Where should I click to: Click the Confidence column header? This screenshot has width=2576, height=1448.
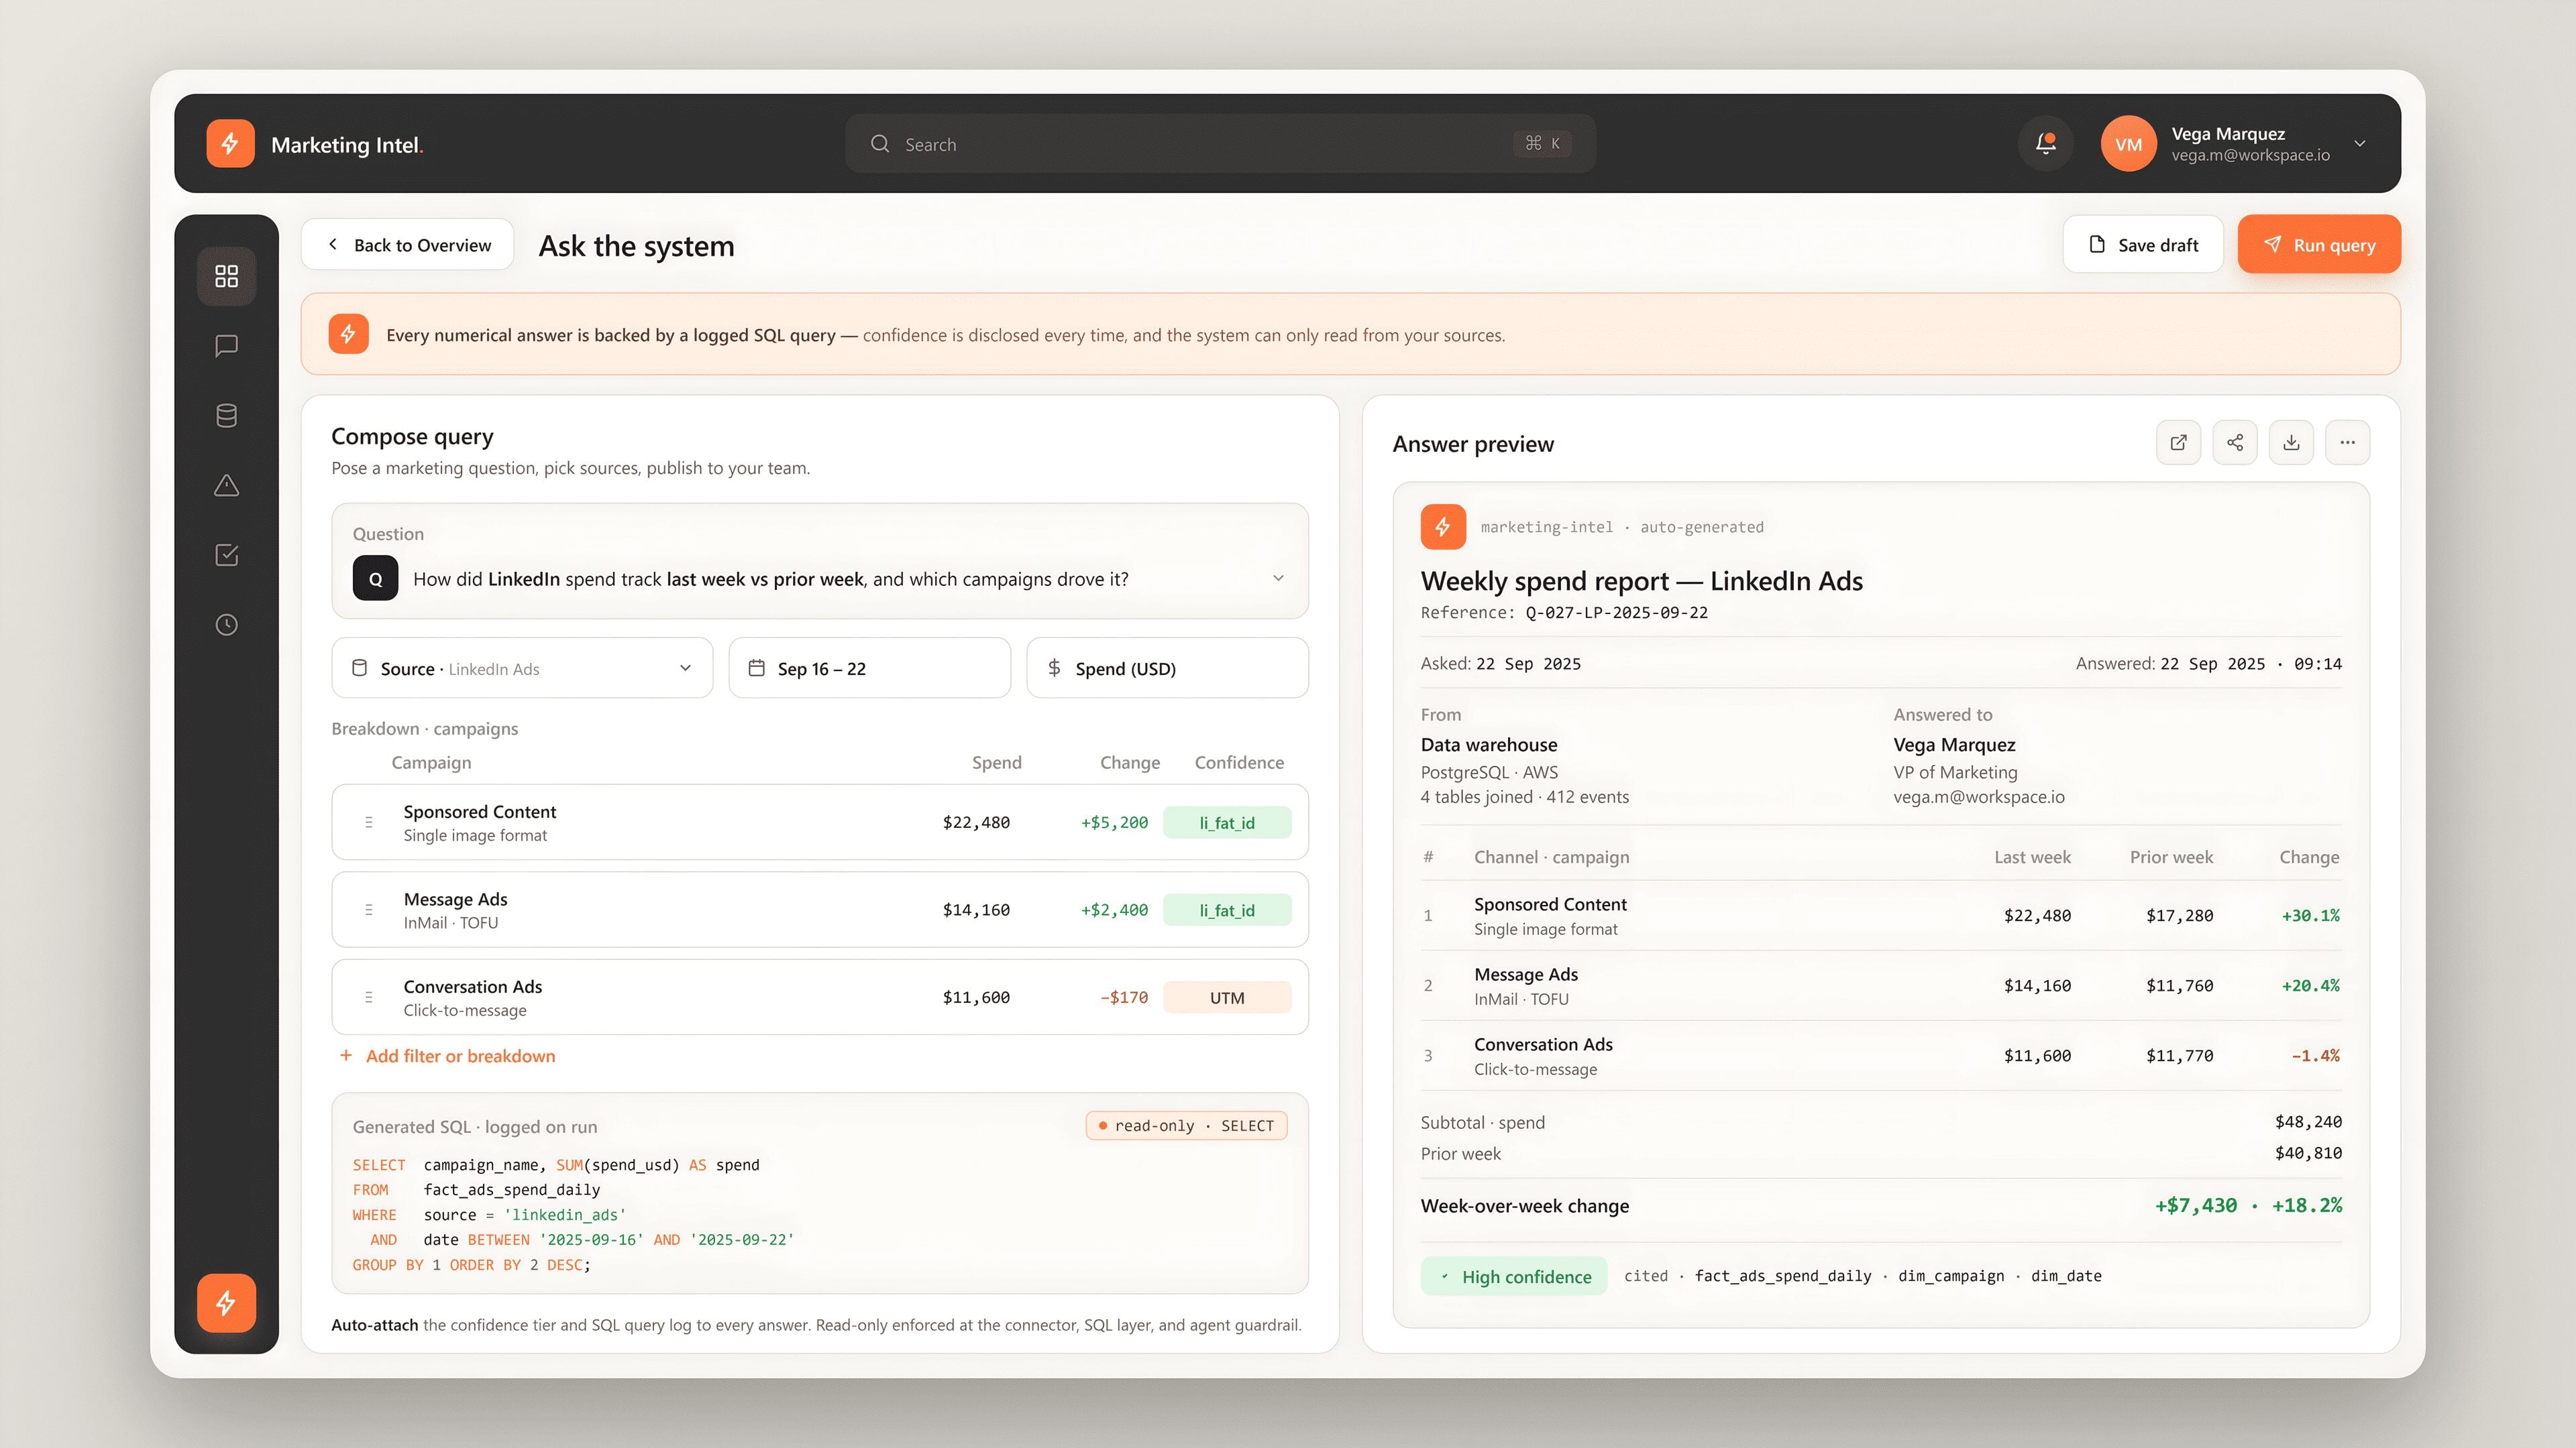pos(1239,762)
